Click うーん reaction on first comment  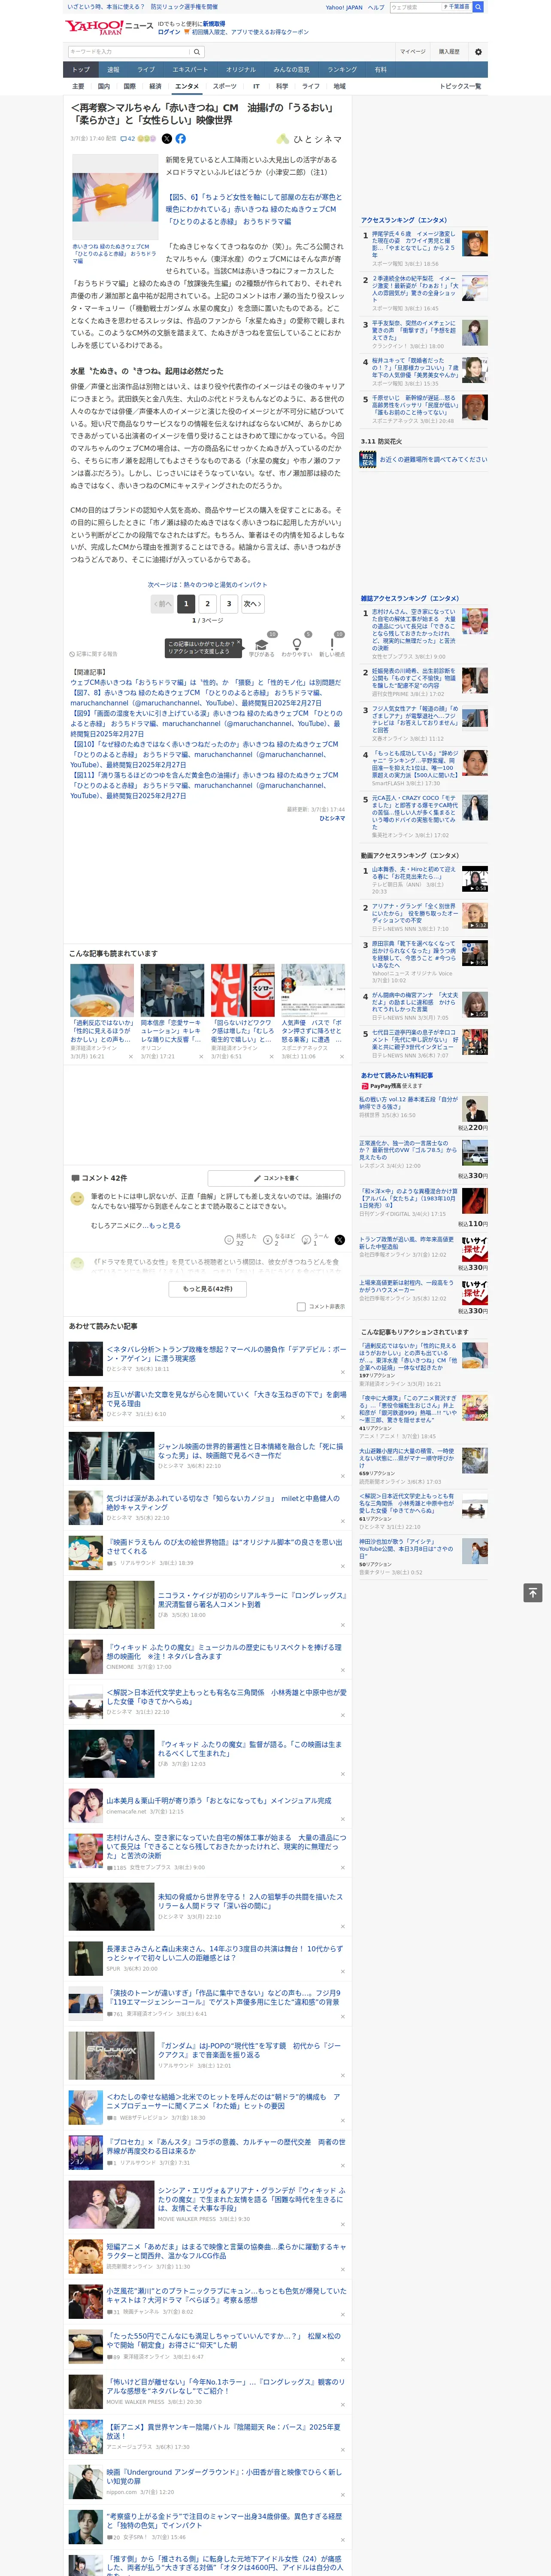[x=316, y=1240]
